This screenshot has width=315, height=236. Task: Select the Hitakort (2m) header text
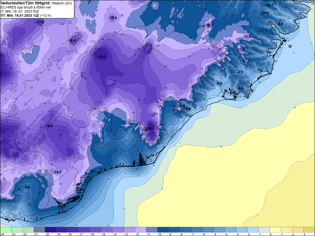[61, 3]
